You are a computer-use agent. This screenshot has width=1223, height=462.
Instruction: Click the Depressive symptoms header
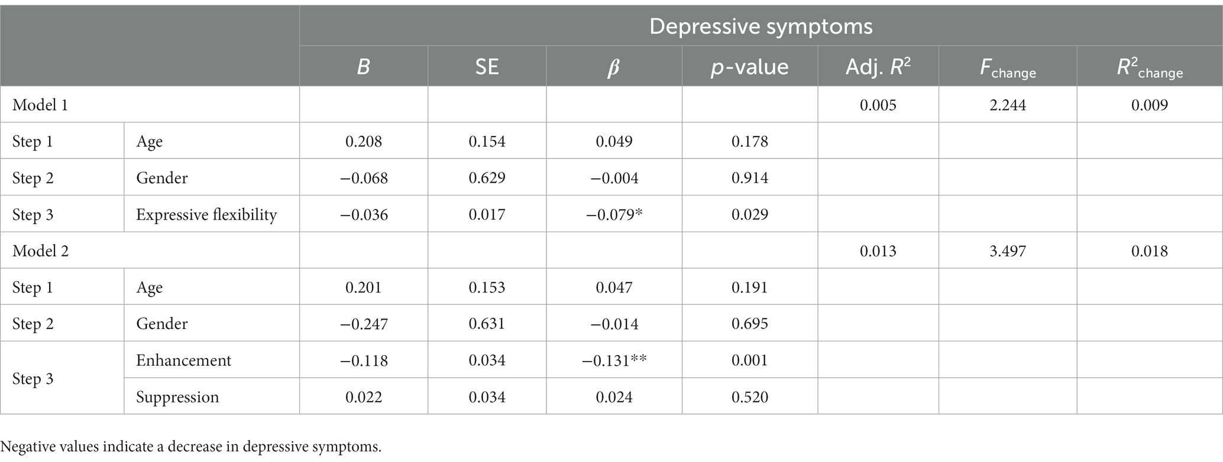tap(761, 27)
